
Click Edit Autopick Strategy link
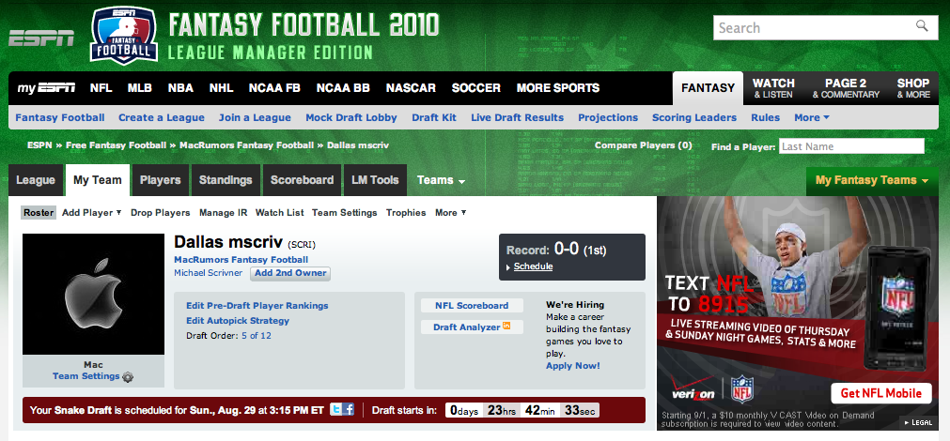[238, 321]
